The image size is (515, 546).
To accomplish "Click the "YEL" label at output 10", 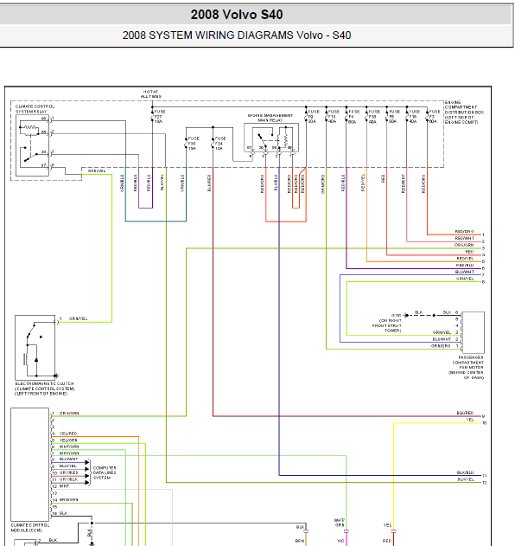I will pos(470,420).
